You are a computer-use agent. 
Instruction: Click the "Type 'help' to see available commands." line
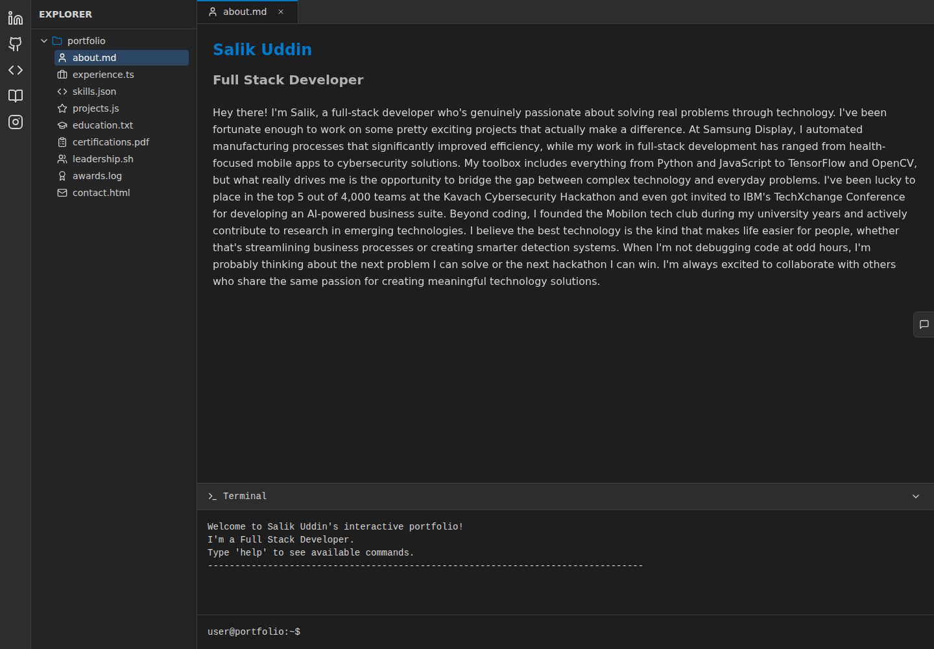[x=311, y=553]
